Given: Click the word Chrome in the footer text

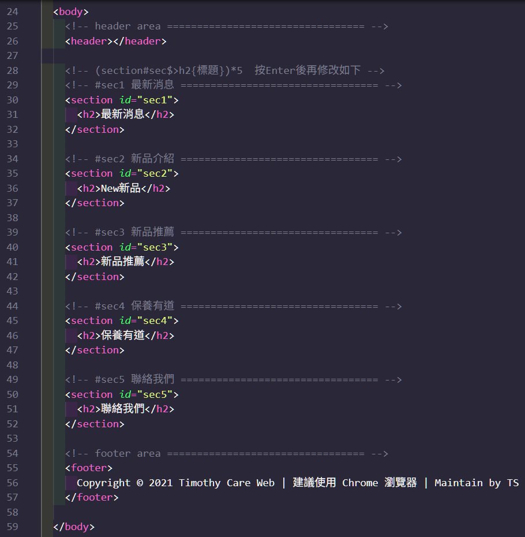Looking at the screenshot, I should pos(360,483).
